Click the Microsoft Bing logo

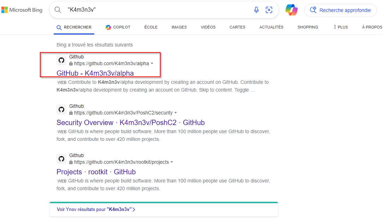(x=22, y=10)
